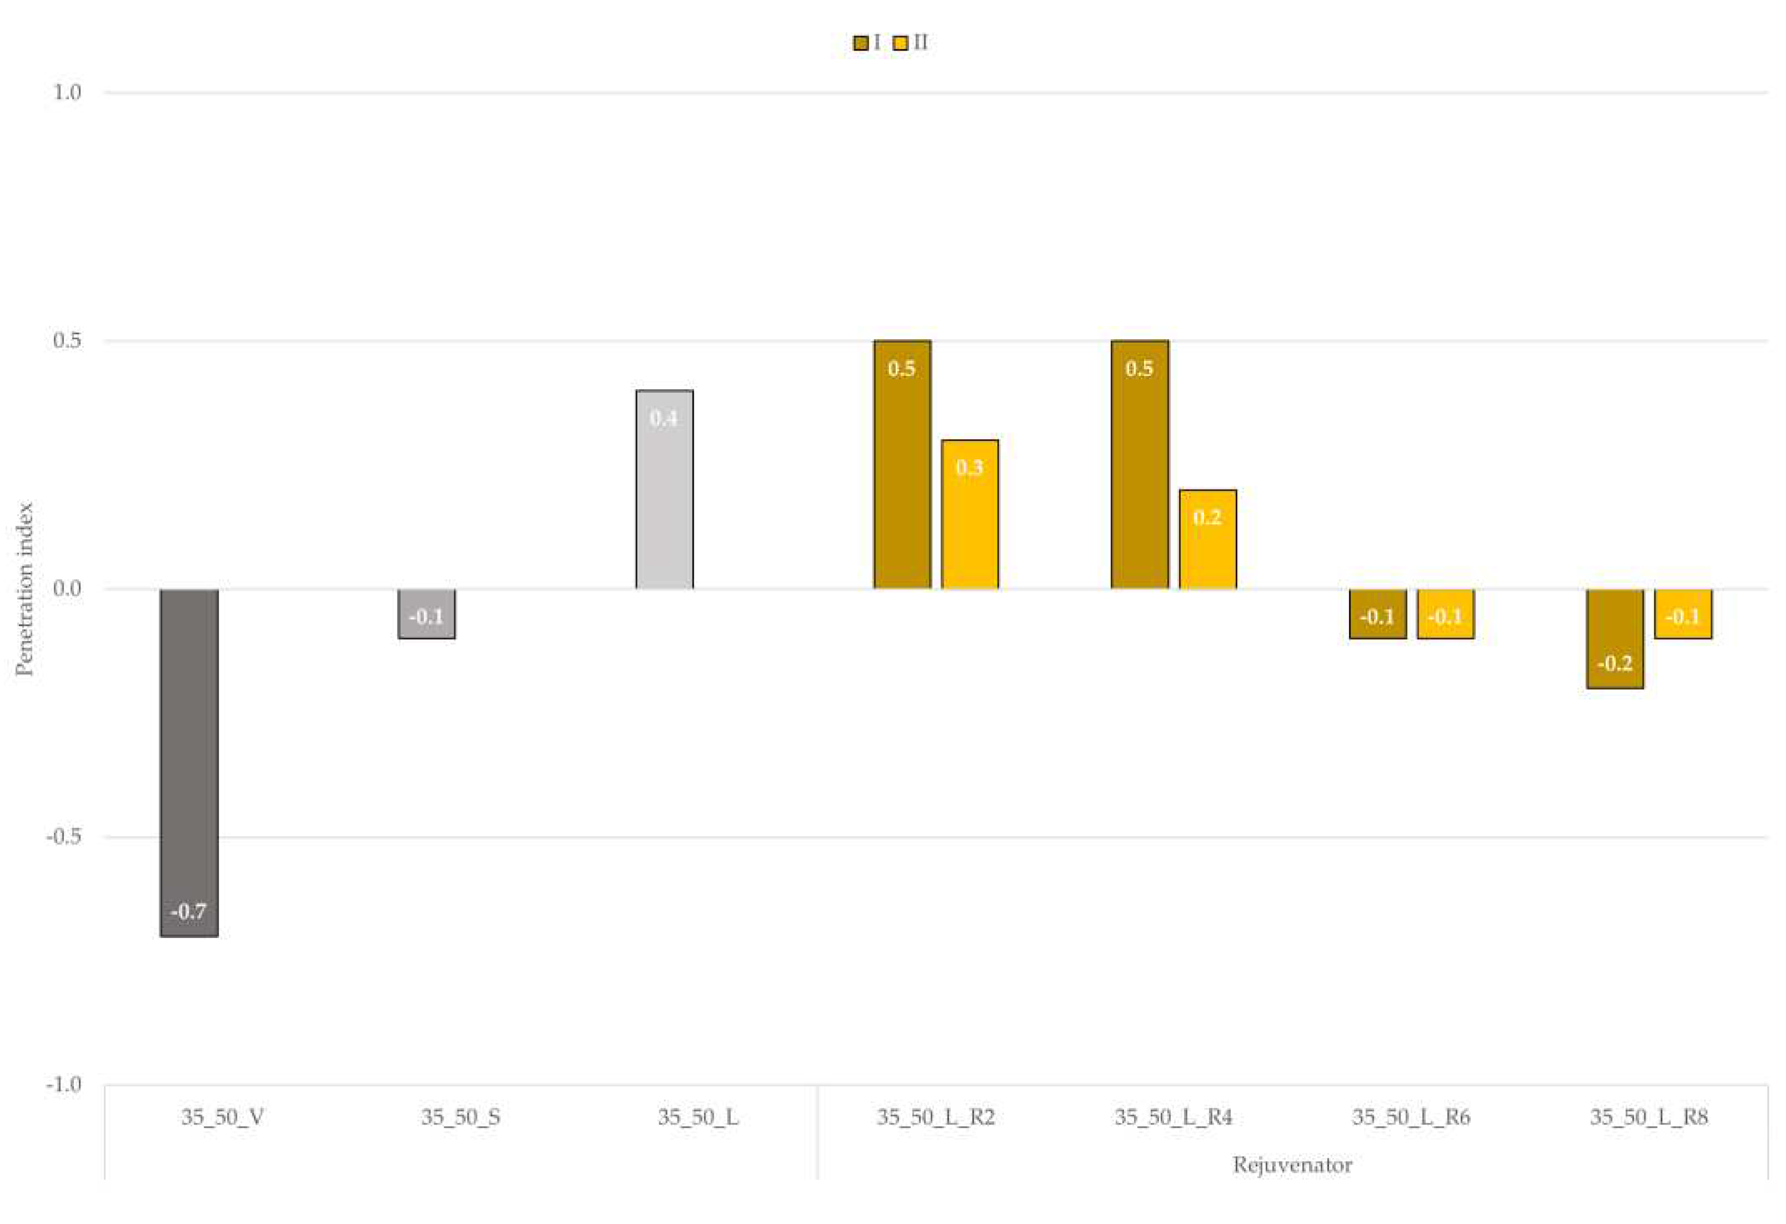Image resolution: width=1786 pixels, height=1224 pixels.
Task: Click the dark gold legend swatch for series I
Action: [861, 44]
